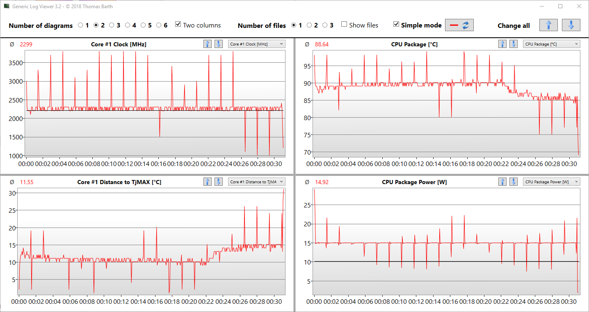Click up arrow of Distance to TjMAX diagram

[208, 182]
